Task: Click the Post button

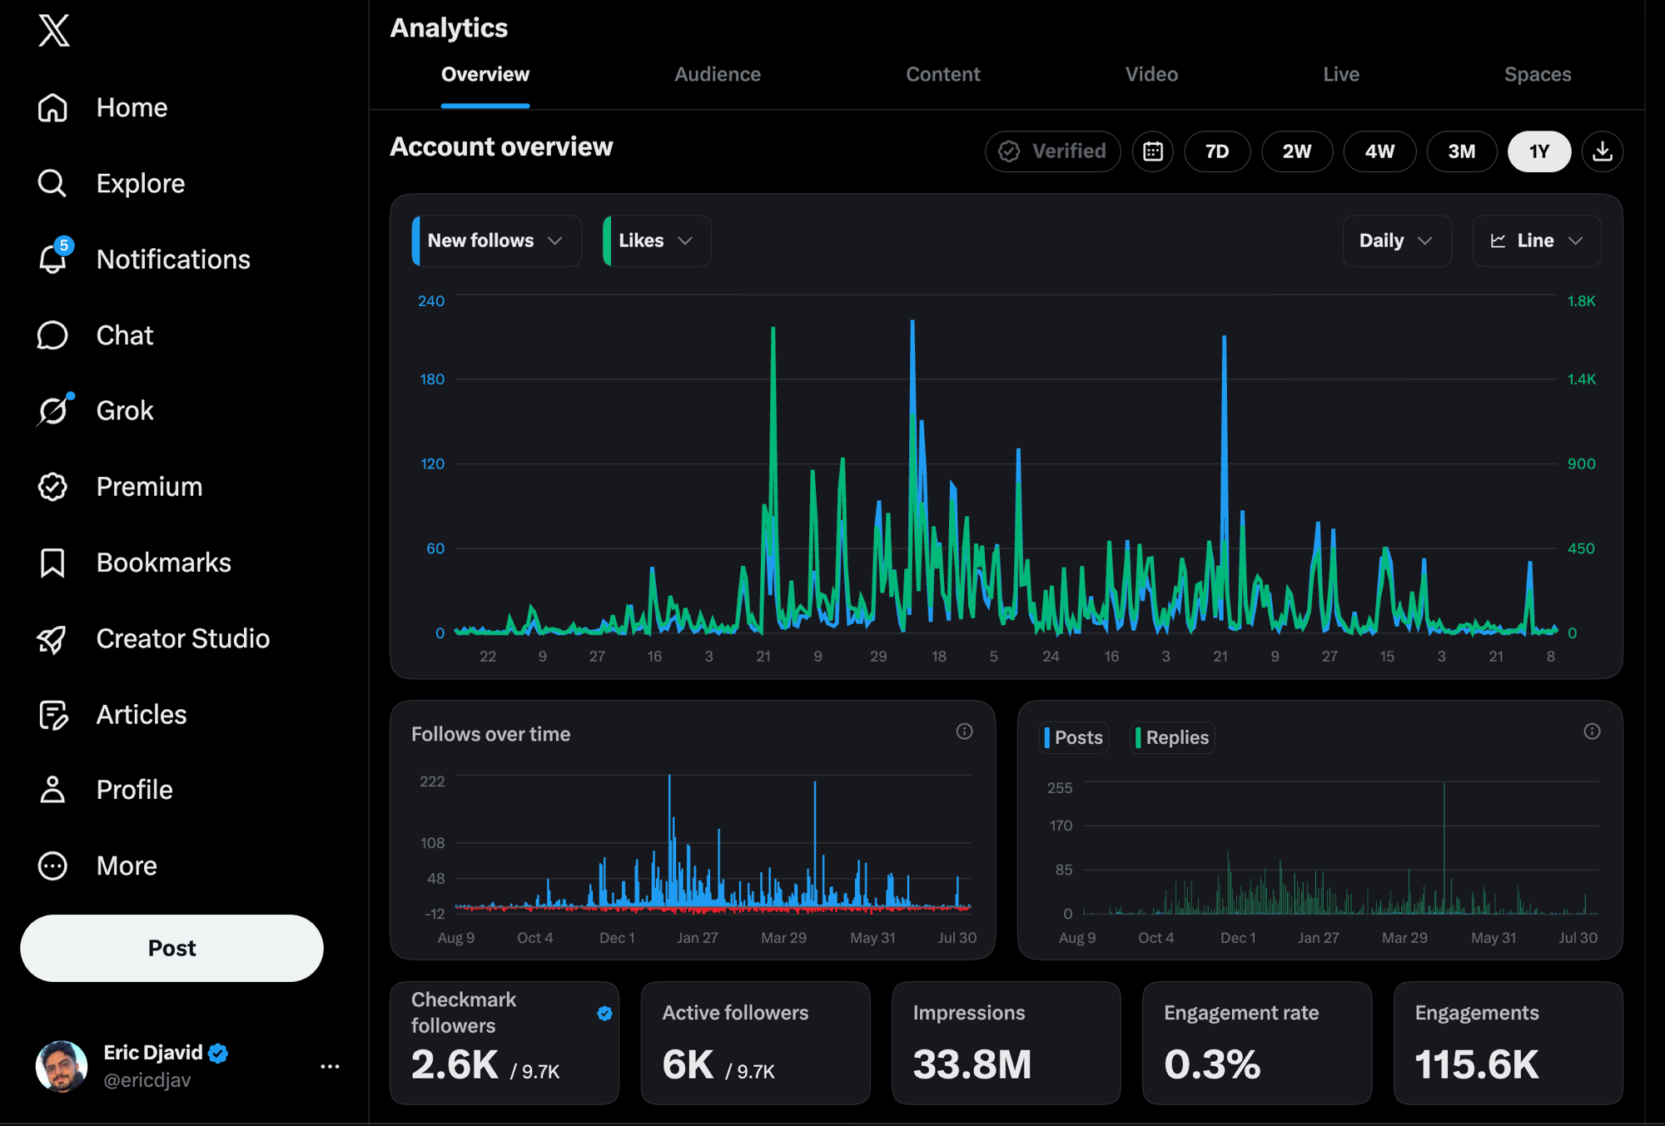Action: (x=171, y=948)
